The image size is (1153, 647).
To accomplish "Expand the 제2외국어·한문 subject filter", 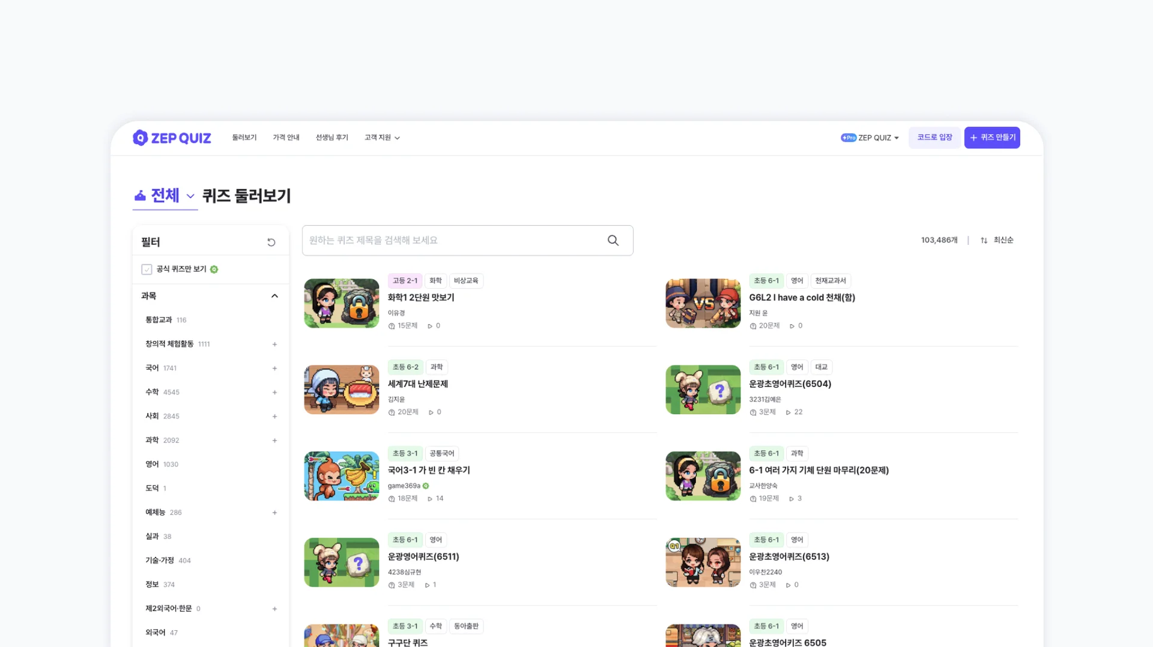I will pyautogui.click(x=274, y=609).
